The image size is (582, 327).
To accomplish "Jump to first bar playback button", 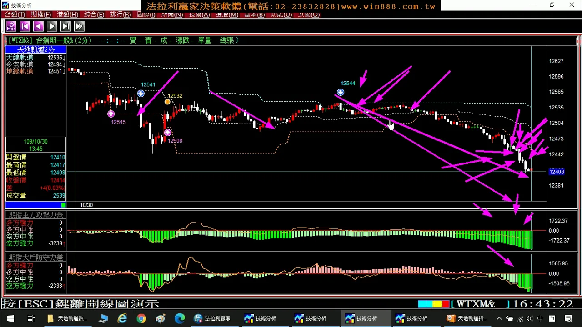I will click(x=25, y=26).
